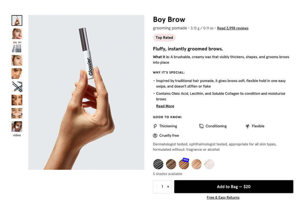
Task: Click the main product image
Action: pyautogui.click(x=86, y=92)
